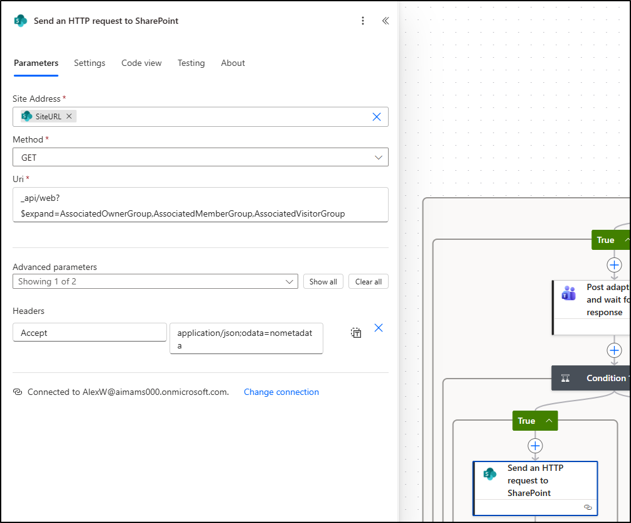Switch Headers to text mode icon
631x523 pixels.
[356, 333]
